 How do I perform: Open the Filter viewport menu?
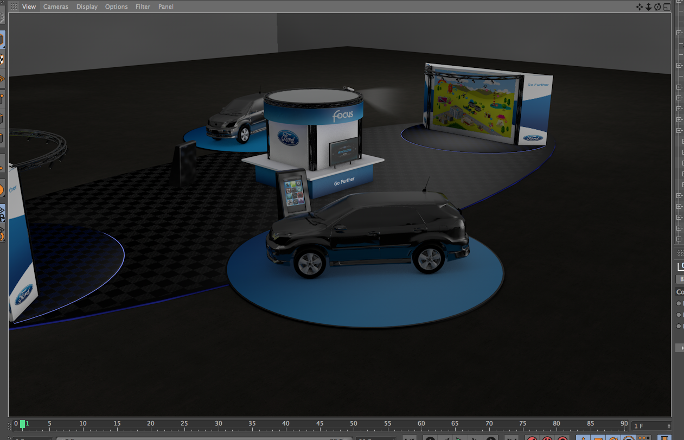click(143, 7)
